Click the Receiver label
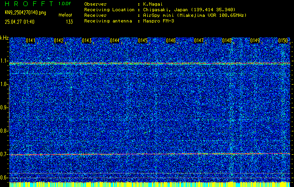 pyautogui.click(x=95, y=15)
